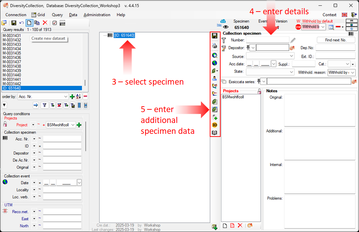Click the http link under the cloud icon
The height and width of the screenshot is (232, 359).
219,25
